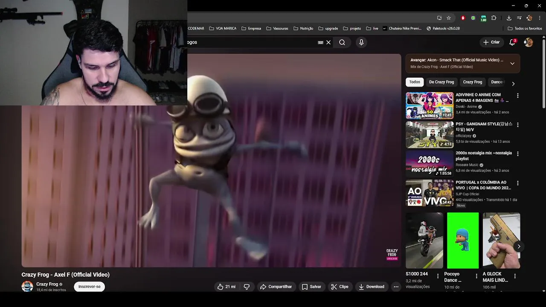Screen dimensions: 546x307
Task: Open ADIVINHE O ANIME video thumbnail
Action: [x=430, y=105]
